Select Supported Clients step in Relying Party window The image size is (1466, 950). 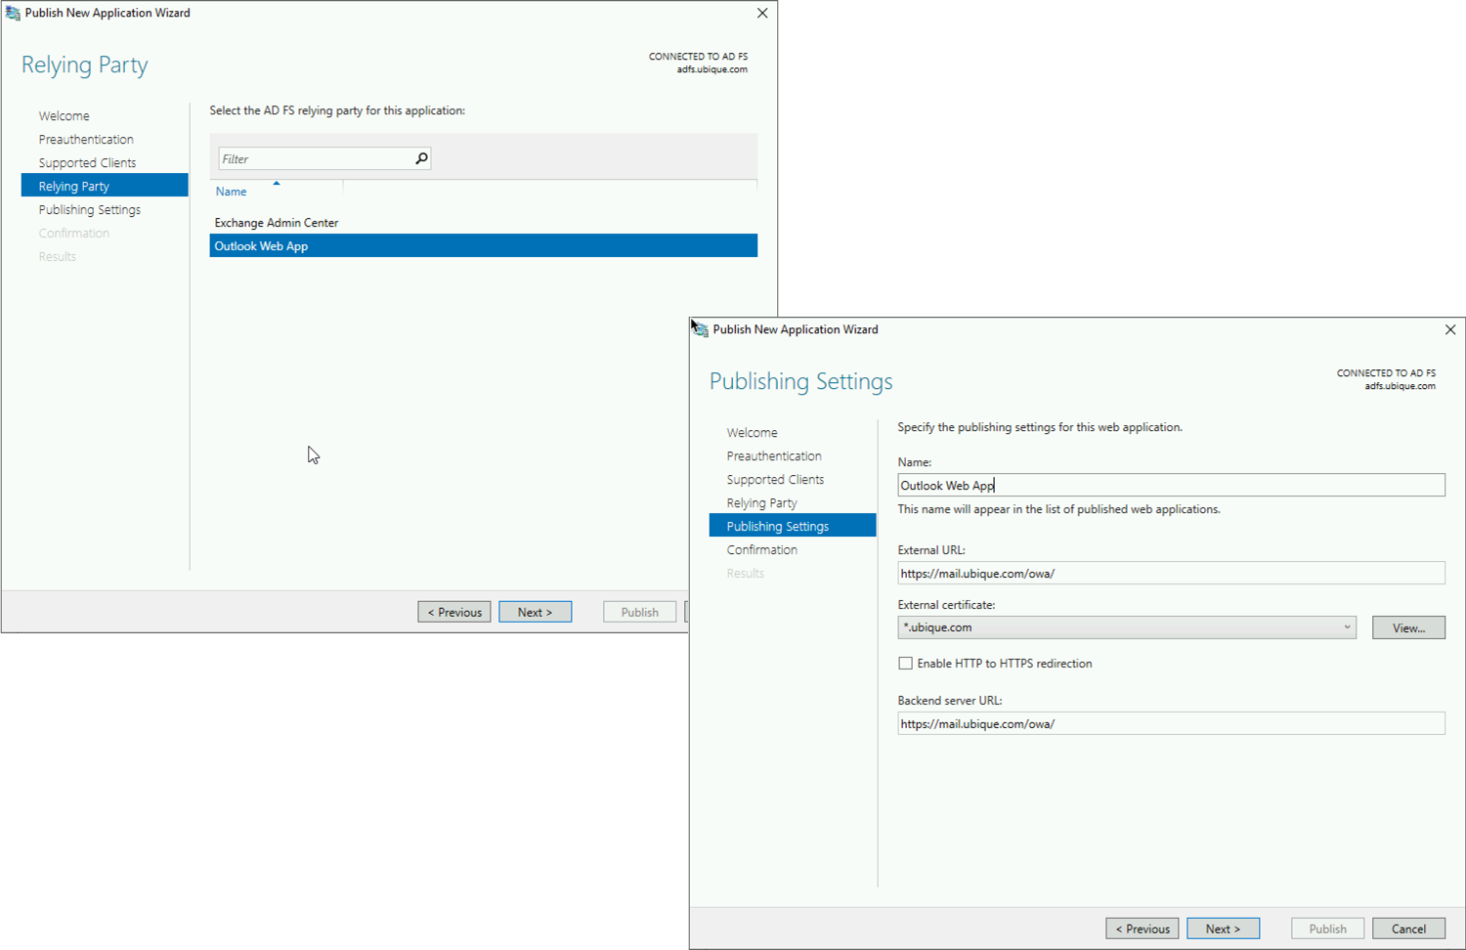pyautogui.click(x=87, y=162)
